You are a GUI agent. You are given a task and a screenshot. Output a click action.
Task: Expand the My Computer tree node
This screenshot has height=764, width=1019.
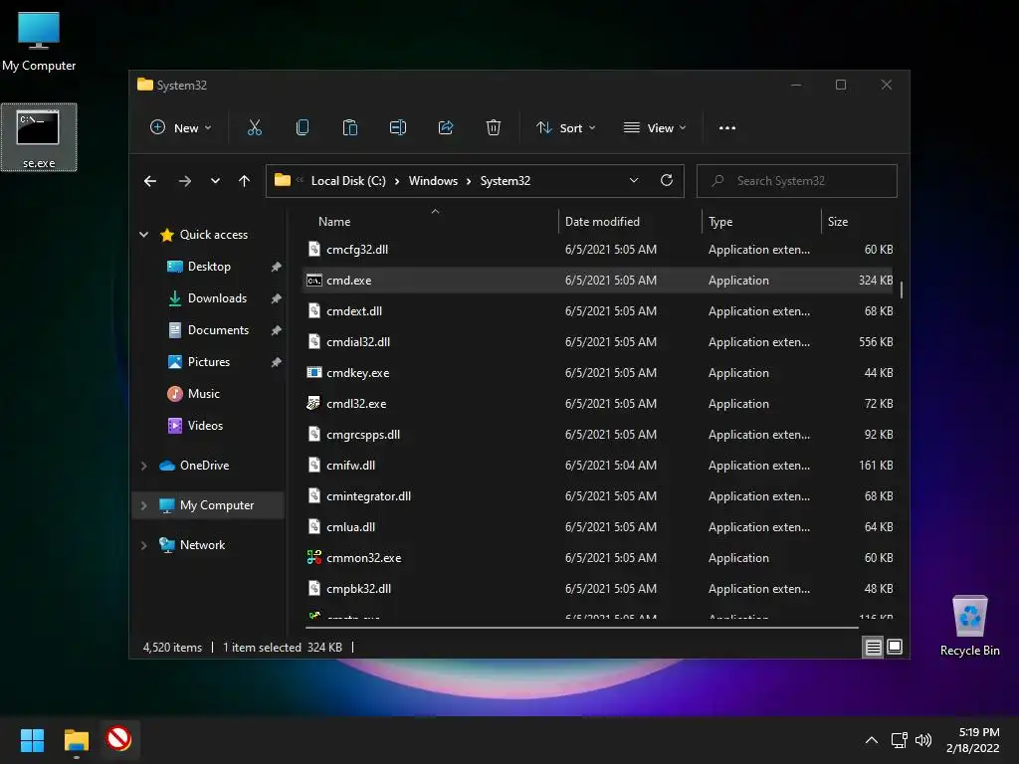pos(143,504)
